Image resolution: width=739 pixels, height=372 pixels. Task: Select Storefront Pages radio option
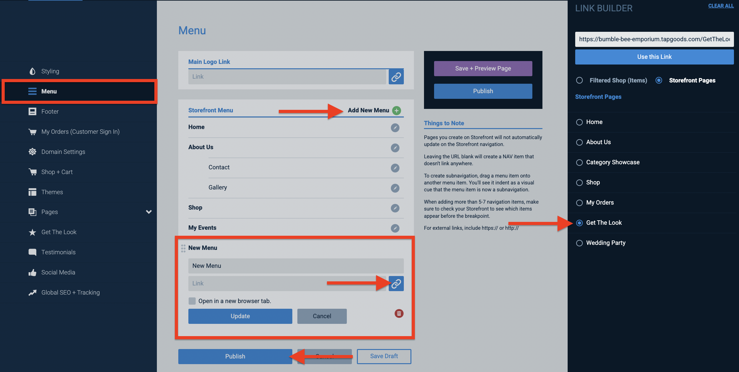659,80
